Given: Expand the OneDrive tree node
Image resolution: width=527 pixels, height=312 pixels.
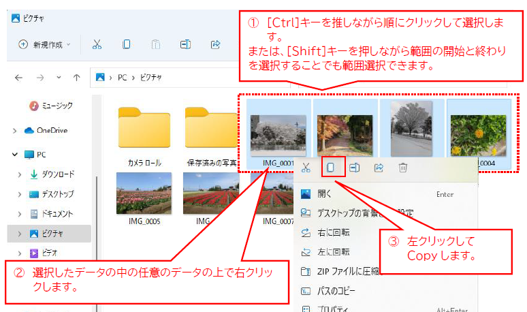Looking at the screenshot, I should click(15, 130).
